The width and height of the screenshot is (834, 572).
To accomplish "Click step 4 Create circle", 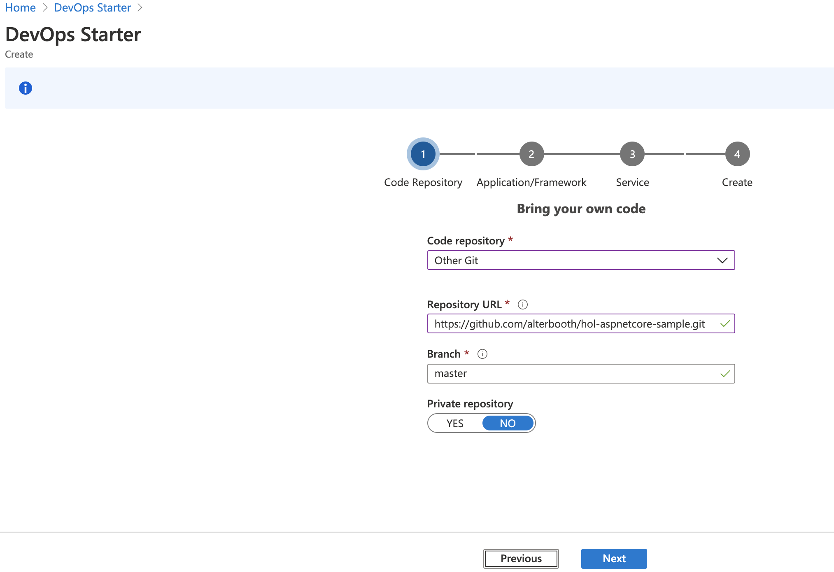I will click(x=737, y=154).
